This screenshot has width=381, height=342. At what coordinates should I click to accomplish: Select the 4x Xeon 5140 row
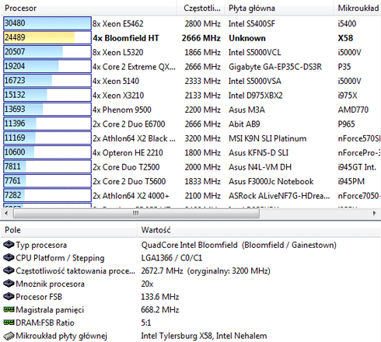coord(192,81)
